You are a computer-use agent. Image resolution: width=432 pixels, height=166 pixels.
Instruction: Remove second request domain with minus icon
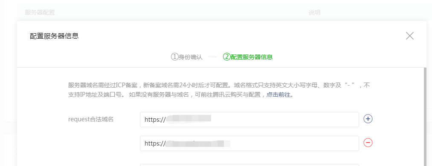coord(368,142)
